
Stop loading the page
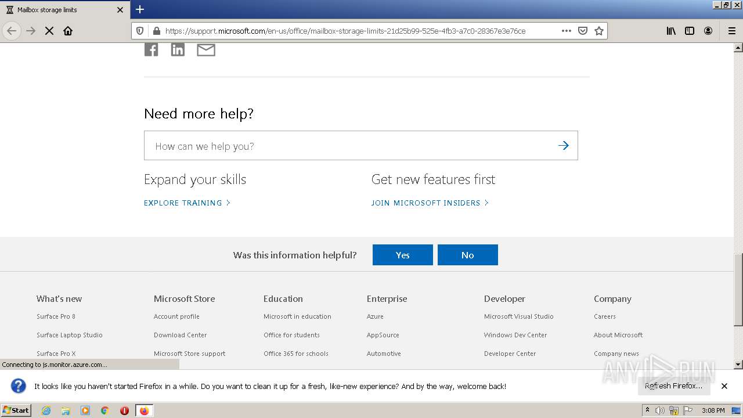click(49, 31)
